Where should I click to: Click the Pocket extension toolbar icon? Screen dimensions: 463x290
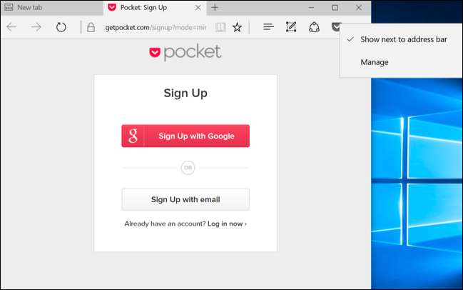coord(336,27)
